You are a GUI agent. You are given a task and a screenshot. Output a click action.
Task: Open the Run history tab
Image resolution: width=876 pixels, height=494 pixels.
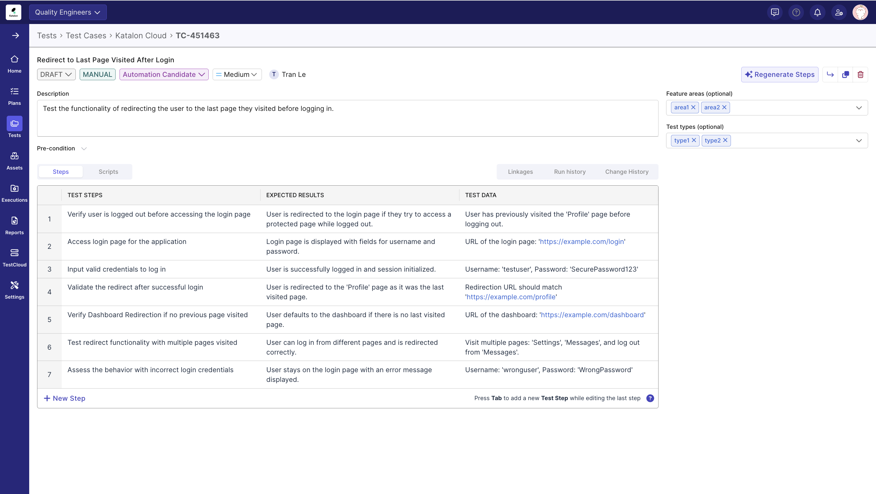570,172
